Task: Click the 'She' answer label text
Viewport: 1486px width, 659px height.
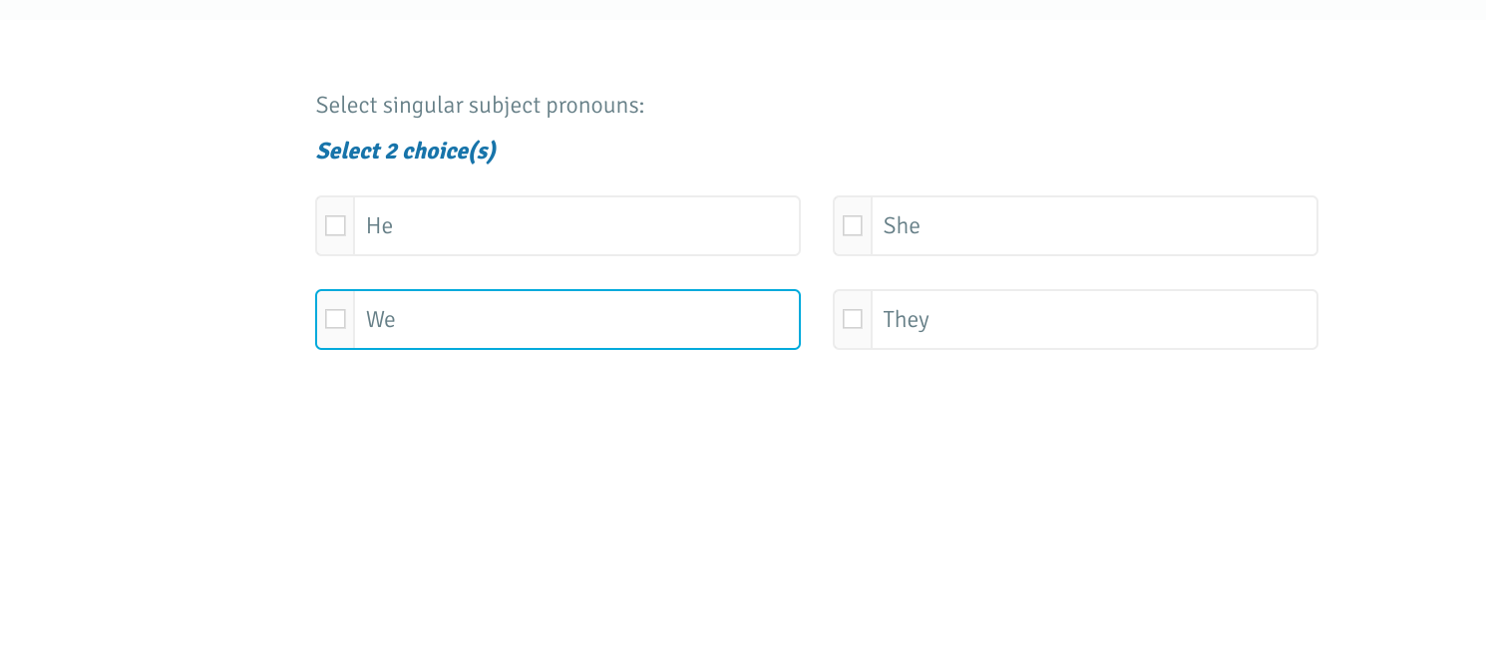Action: pyautogui.click(x=902, y=226)
